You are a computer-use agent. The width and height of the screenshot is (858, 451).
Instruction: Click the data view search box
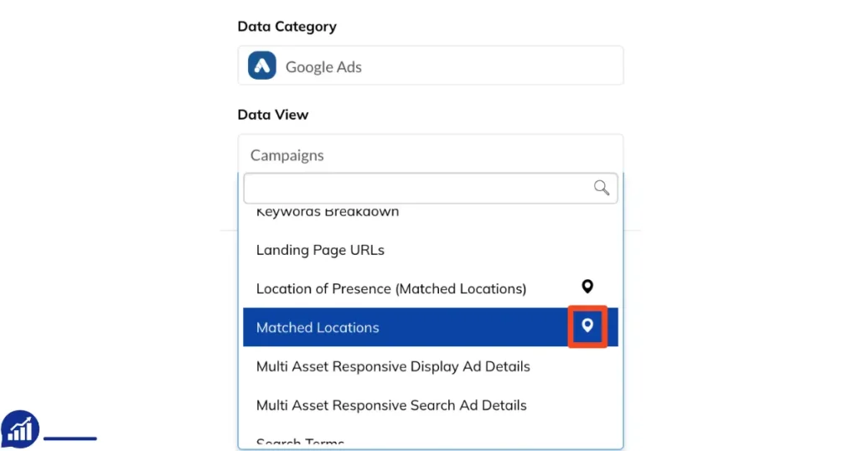point(431,189)
